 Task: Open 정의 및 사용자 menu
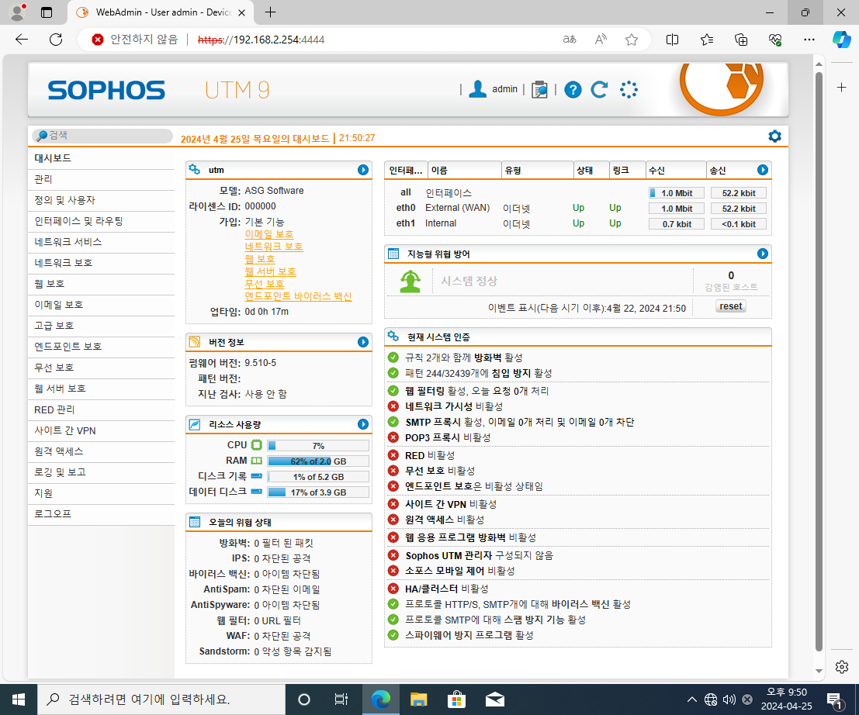pos(102,200)
